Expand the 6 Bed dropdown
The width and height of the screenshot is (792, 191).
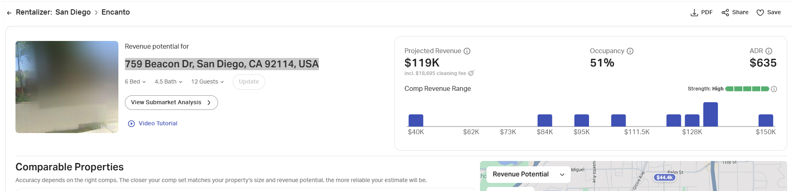(x=135, y=82)
